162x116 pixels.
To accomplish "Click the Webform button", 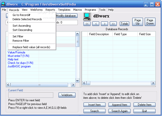I will point(67,95).
